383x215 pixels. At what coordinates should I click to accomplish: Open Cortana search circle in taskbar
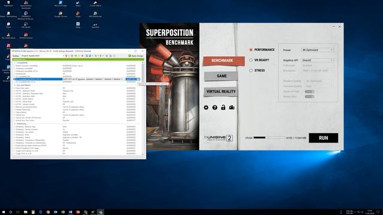click(x=11, y=212)
